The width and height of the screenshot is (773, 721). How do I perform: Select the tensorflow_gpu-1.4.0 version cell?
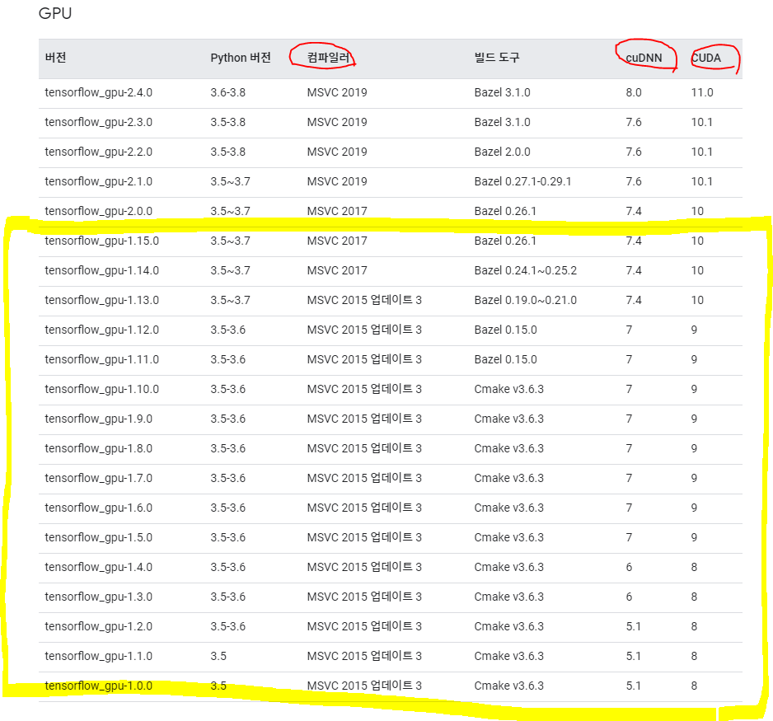coord(99,567)
